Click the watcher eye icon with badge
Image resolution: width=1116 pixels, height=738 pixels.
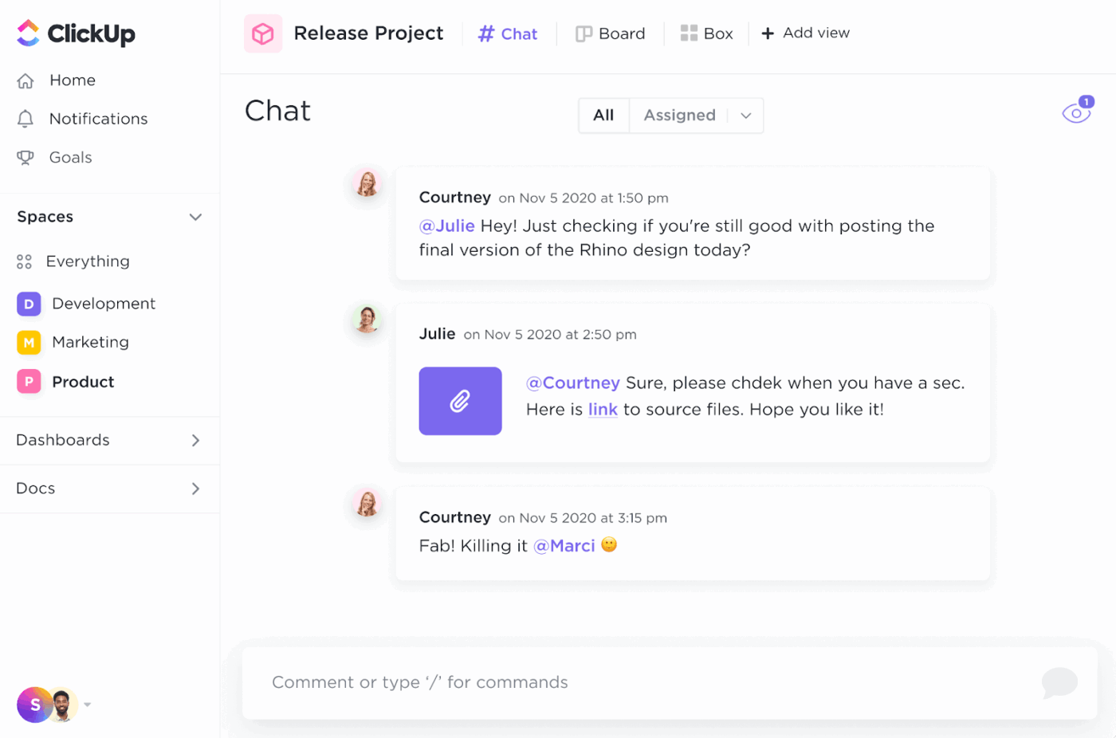(1076, 112)
